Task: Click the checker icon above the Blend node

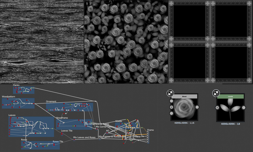Action: [x=170, y=93]
